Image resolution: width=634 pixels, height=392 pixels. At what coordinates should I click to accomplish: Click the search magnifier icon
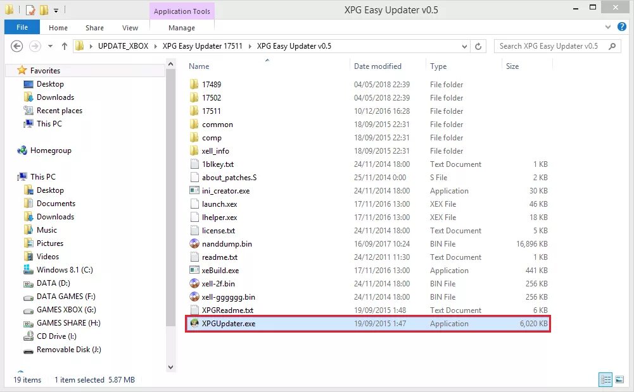(612, 46)
